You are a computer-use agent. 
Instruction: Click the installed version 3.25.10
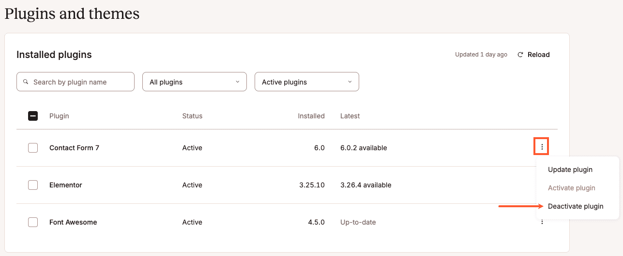pyautogui.click(x=312, y=185)
